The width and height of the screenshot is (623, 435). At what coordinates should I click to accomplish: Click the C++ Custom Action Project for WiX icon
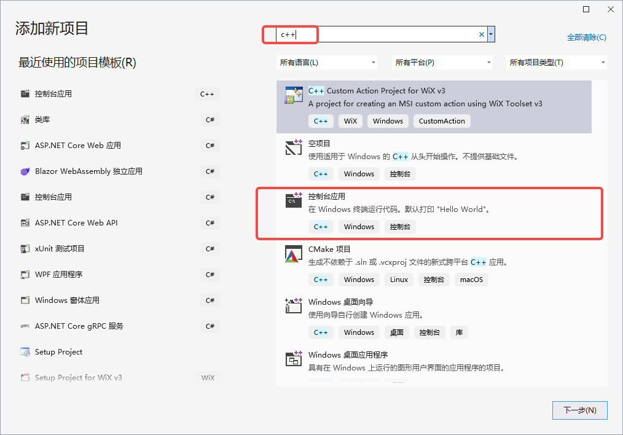coord(294,95)
